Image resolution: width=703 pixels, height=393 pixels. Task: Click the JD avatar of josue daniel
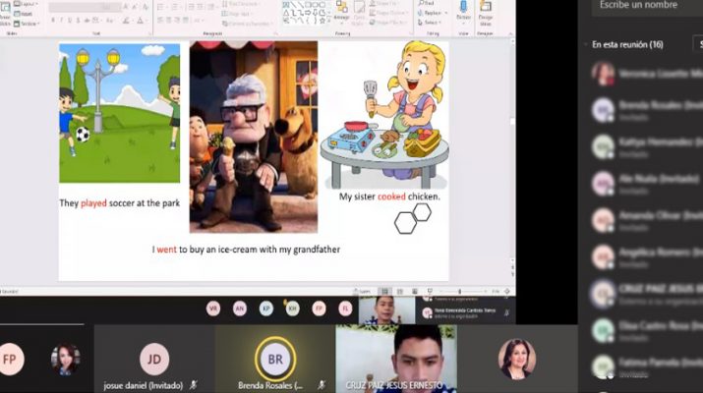coord(154,359)
